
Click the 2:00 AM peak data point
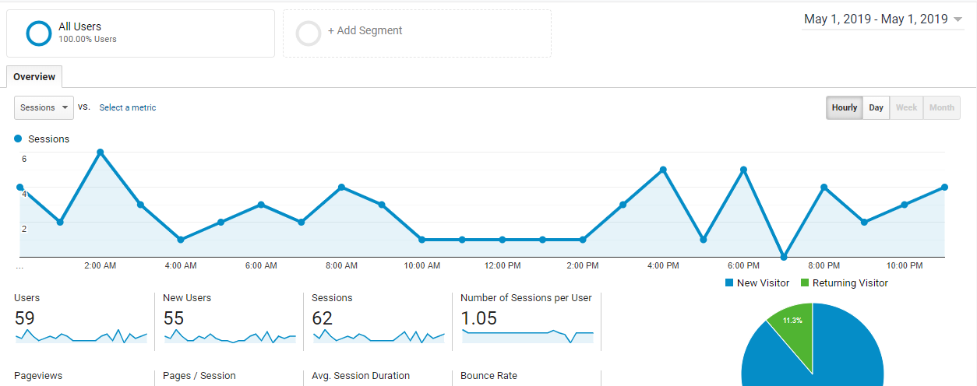click(x=101, y=153)
